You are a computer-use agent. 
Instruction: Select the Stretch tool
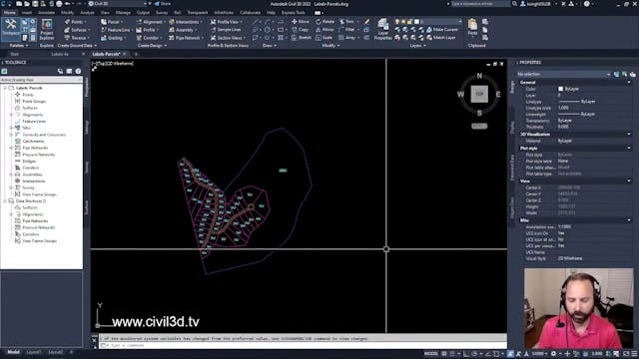302,38
